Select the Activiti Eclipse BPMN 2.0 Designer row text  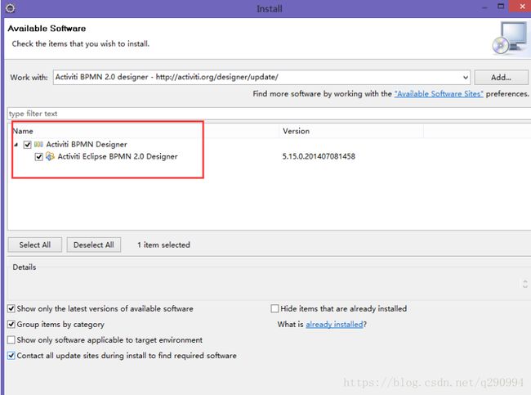pyautogui.click(x=118, y=156)
